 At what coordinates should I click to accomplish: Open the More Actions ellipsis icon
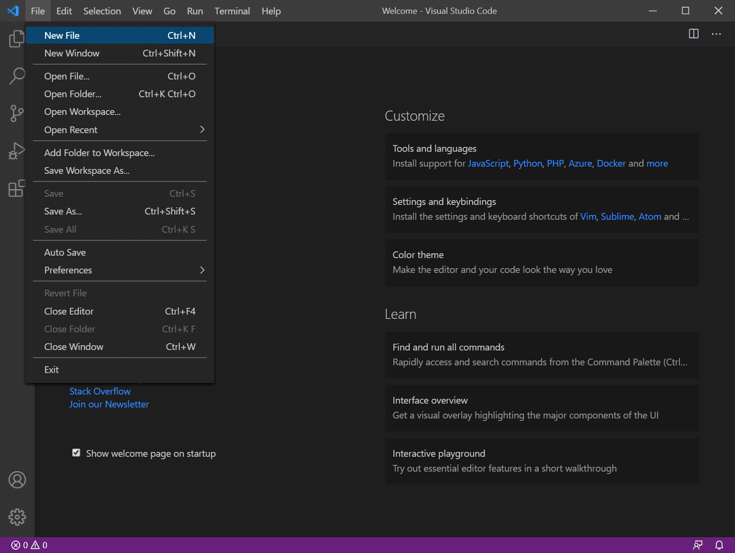click(x=716, y=34)
